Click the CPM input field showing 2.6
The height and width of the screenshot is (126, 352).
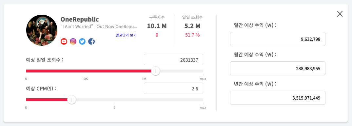pos(173,88)
